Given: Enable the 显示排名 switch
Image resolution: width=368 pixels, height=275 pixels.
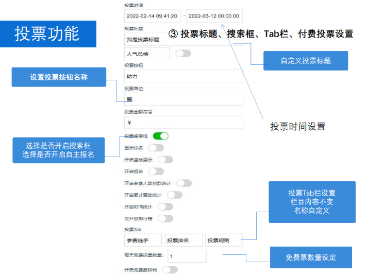Looking at the screenshot, I should tap(156, 148).
